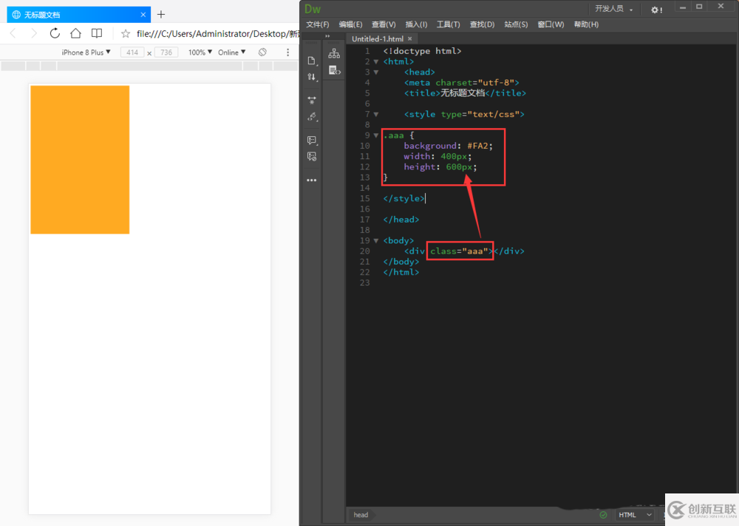Click the Apply Comment icon
The image size is (739, 526).
coord(312,141)
